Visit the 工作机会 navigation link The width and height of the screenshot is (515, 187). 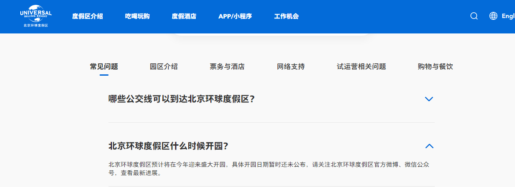click(x=286, y=17)
